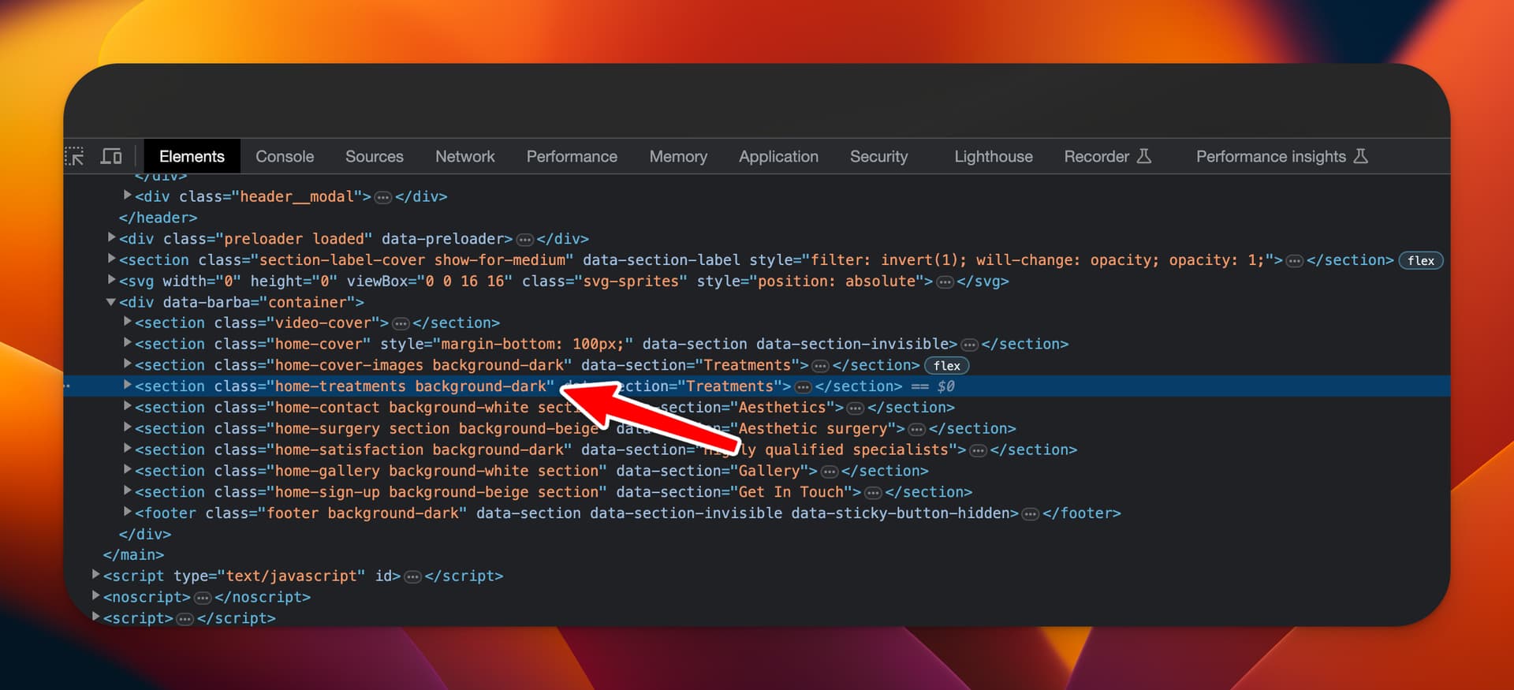Expand the preloader loaded div node
The width and height of the screenshot is (1514, 690).
coord(112,237)
